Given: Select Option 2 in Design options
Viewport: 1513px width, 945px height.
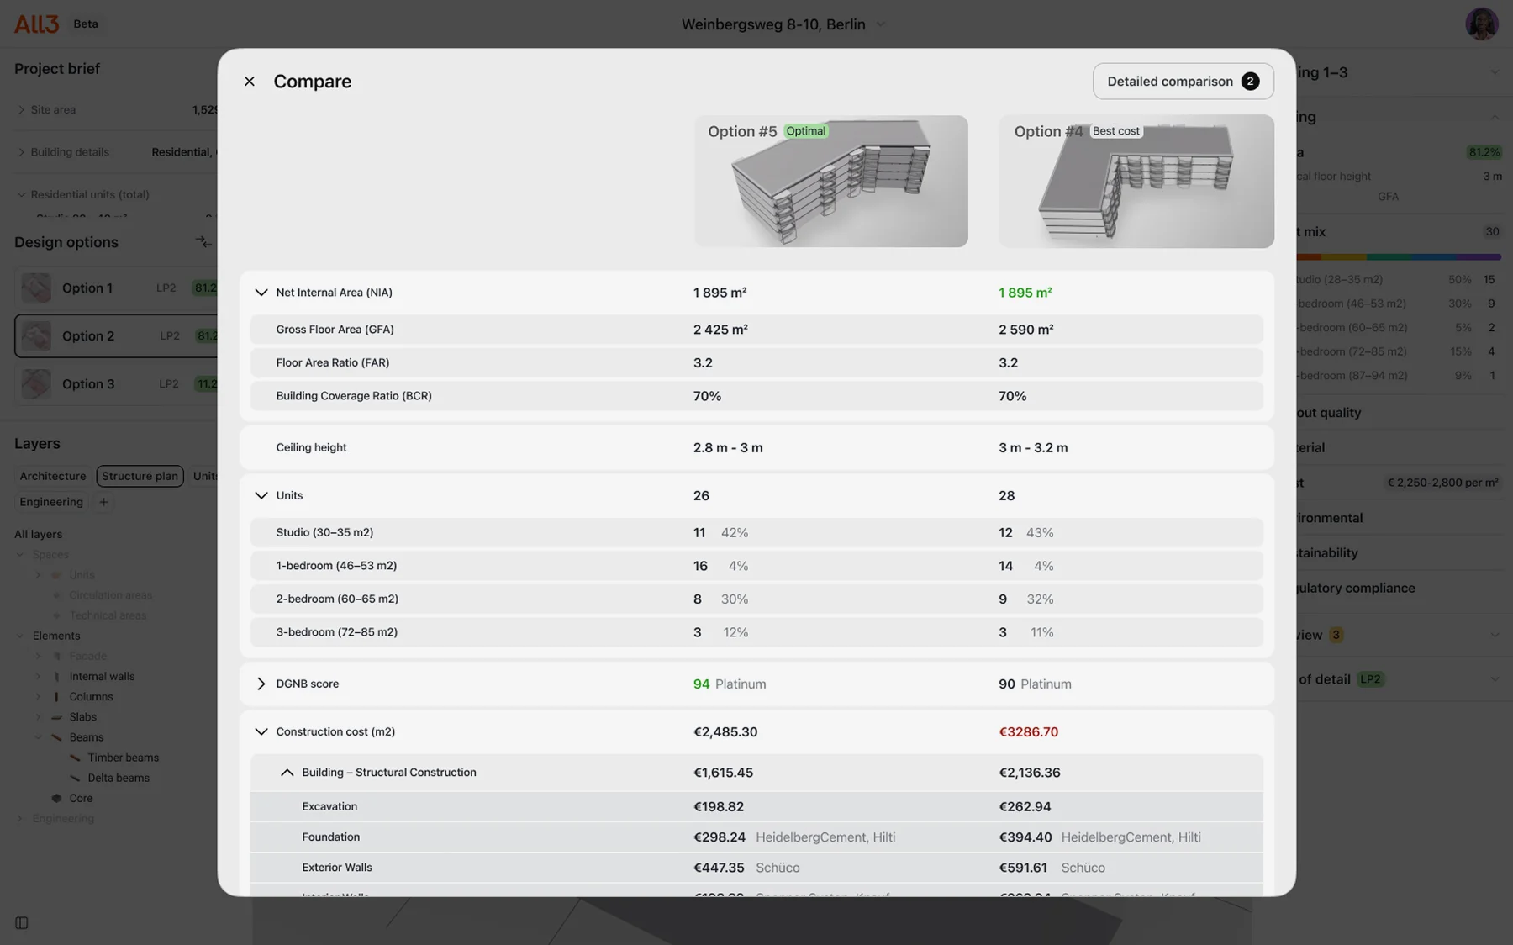Looking at the screenshot, I should [x=116, y=335].
